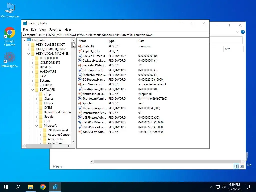Click the Explorer window horizontal scrollbar
Image resolution: width=256 pixels, height=192 pixels.
pyautogui.click(x=167, y=162)
